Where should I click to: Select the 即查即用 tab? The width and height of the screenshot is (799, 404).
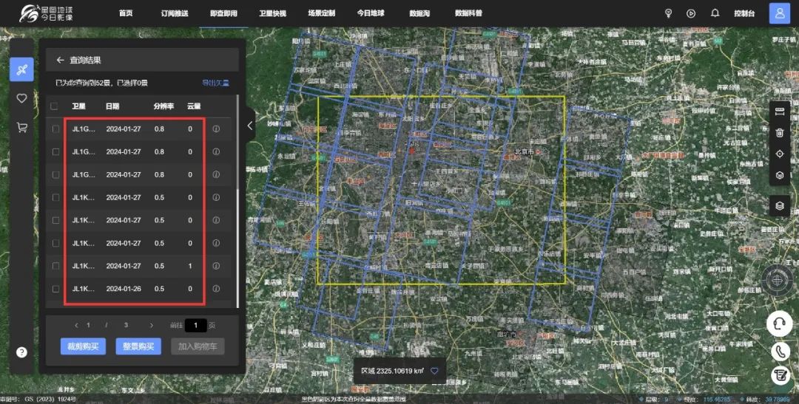[223, 13]
